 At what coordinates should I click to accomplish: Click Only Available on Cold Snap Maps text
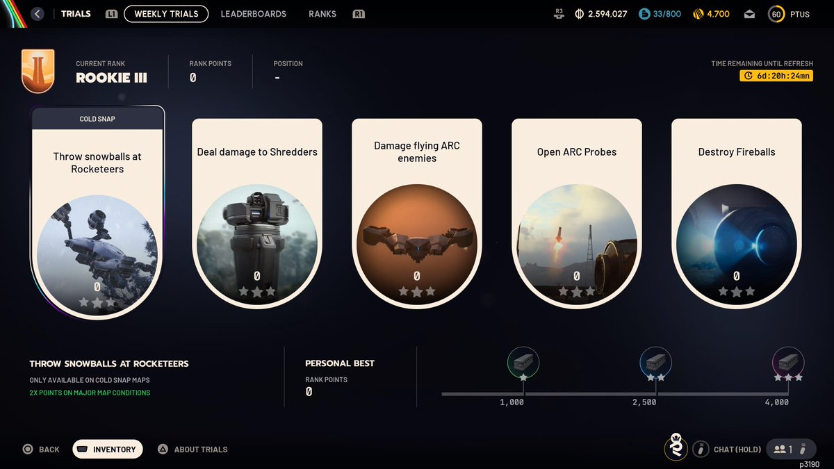point(89,380)
